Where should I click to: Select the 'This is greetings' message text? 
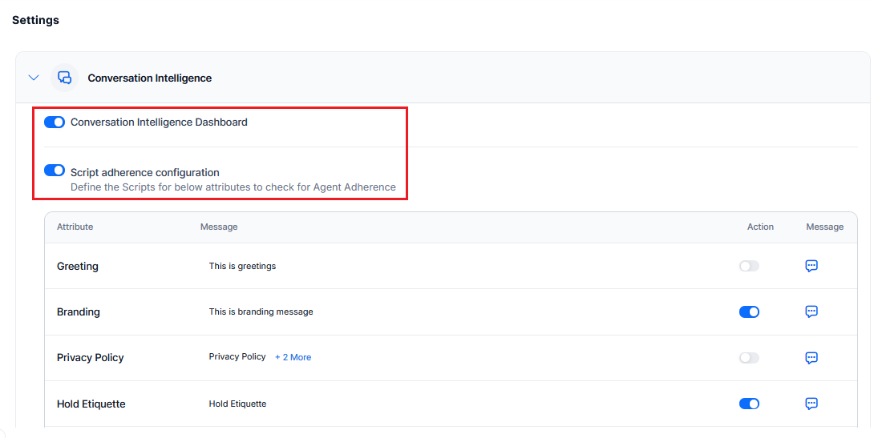242,266
